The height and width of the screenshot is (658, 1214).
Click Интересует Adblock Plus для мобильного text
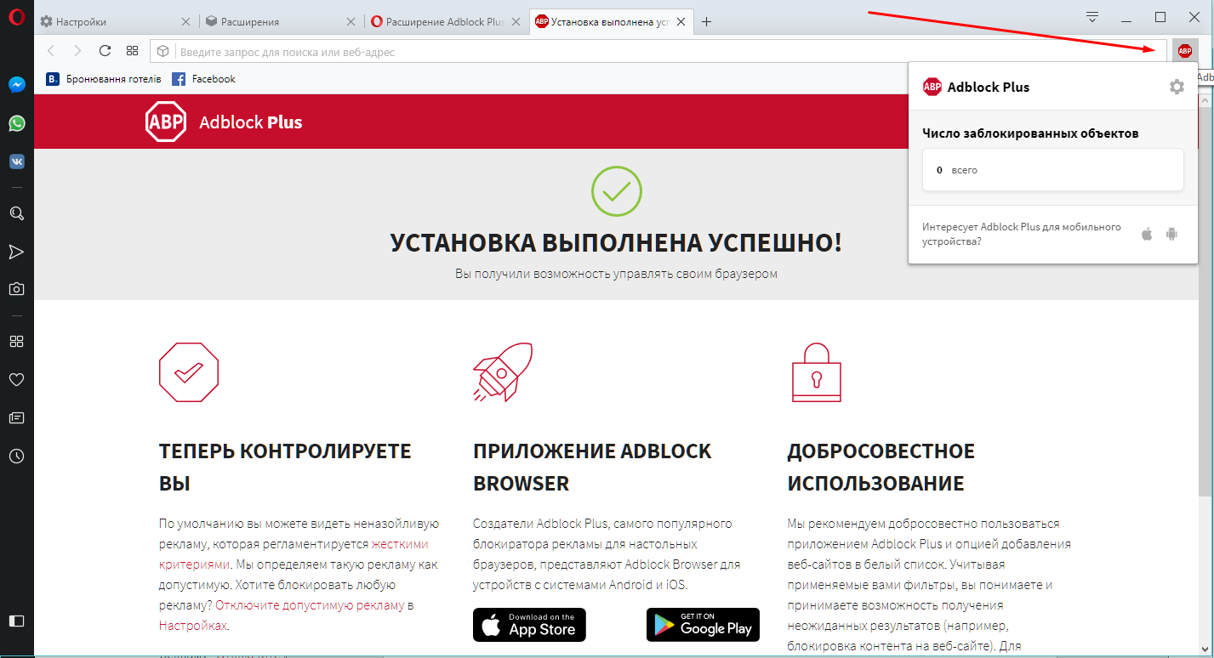pos(1022,234)
